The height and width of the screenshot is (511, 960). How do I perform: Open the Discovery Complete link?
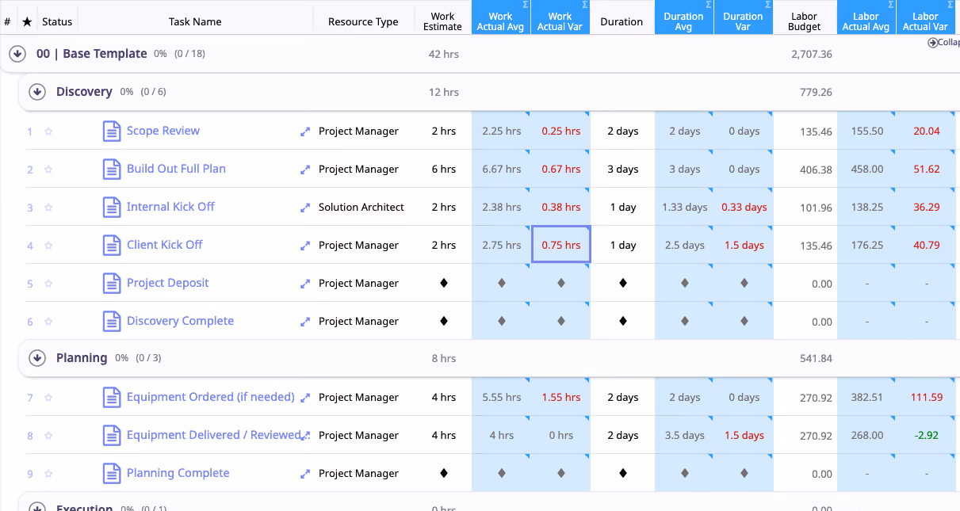(180, 321)
